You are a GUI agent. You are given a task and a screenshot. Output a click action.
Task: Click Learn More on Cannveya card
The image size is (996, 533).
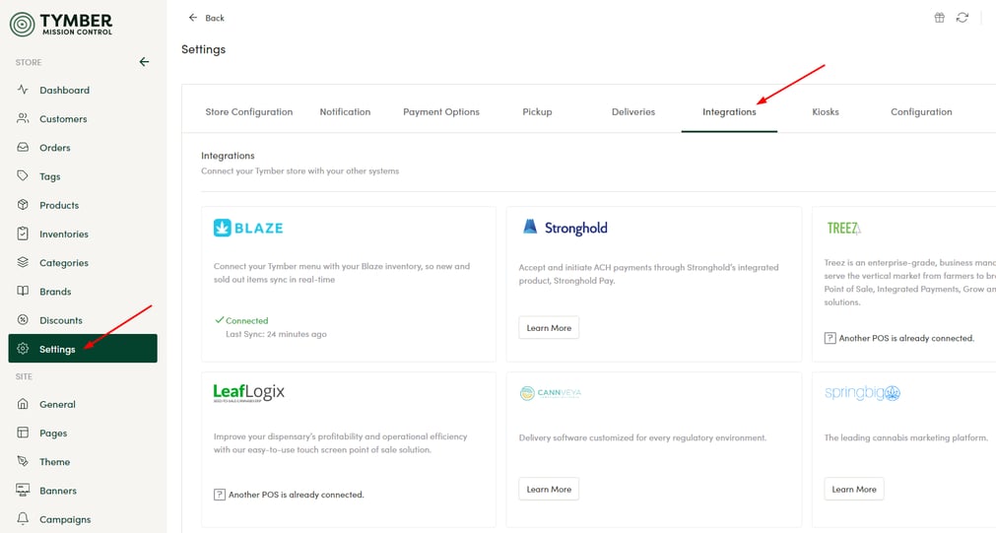(x=549, y=490)
